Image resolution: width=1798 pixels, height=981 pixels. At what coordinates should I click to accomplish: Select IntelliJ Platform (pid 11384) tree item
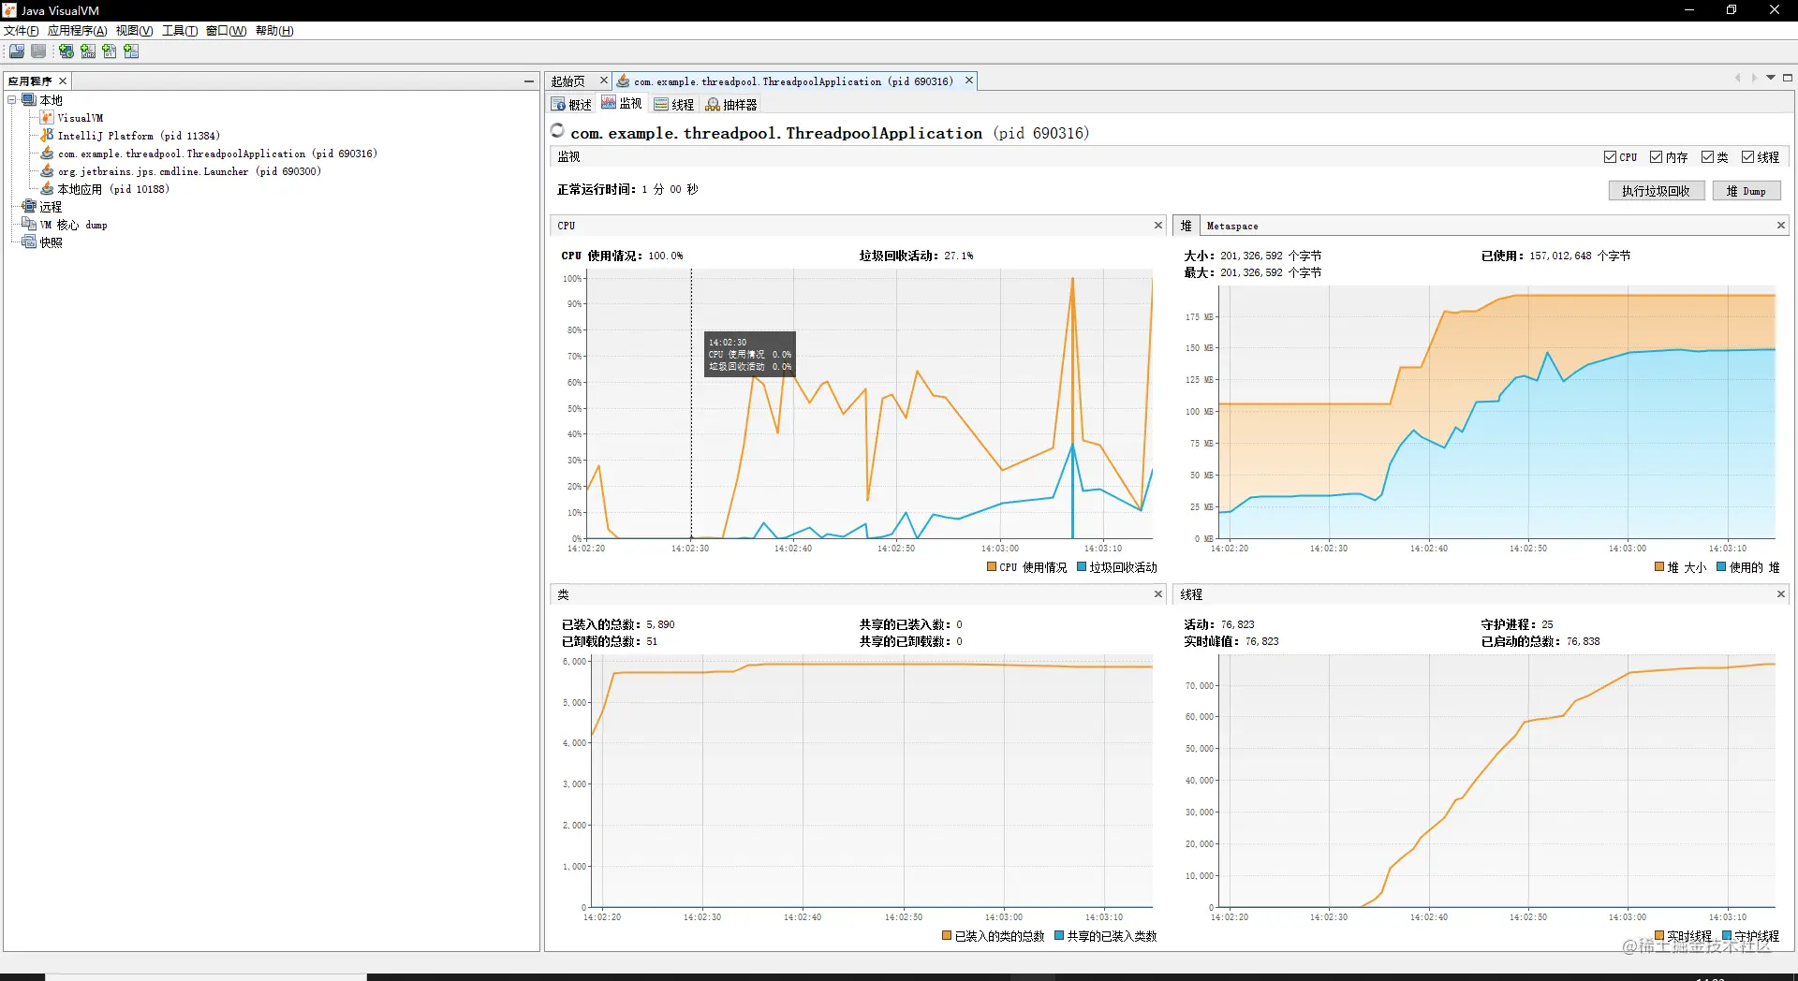[x=139, y=136]
